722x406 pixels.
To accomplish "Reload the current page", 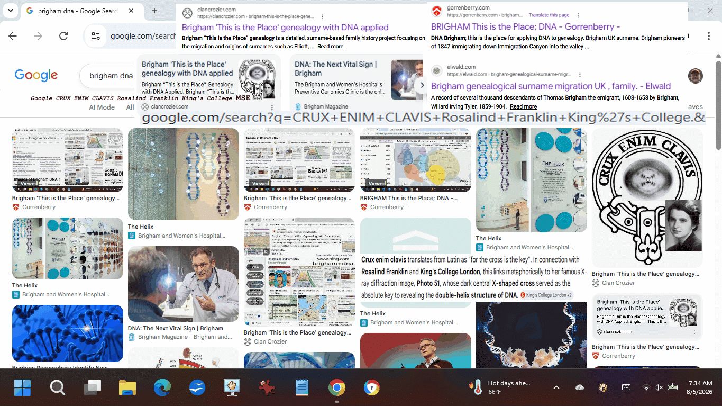I will [x=63, y=36].
